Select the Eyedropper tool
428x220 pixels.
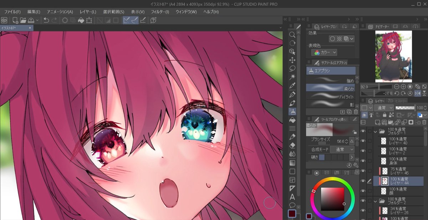292,86
